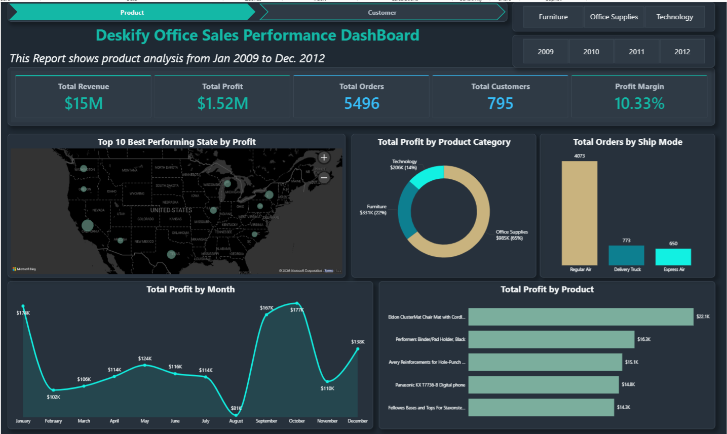
Task: Click the Express Air bar
Action: (x=673, y=257)
